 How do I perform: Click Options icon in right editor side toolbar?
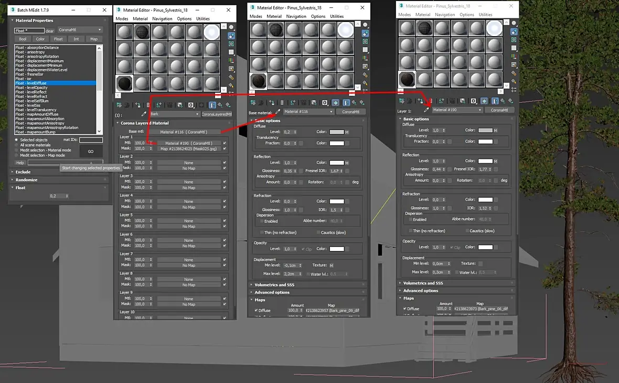click(x=514, y=73)
